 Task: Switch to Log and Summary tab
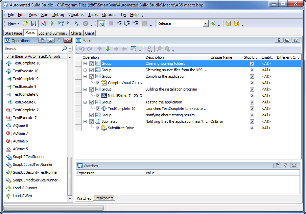53,33
